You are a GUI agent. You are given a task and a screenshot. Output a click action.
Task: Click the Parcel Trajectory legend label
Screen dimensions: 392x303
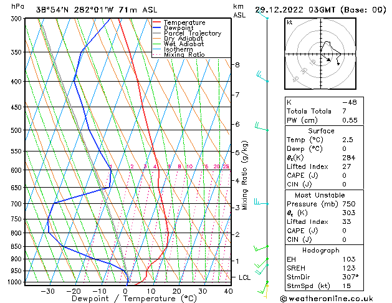[193, 33]
